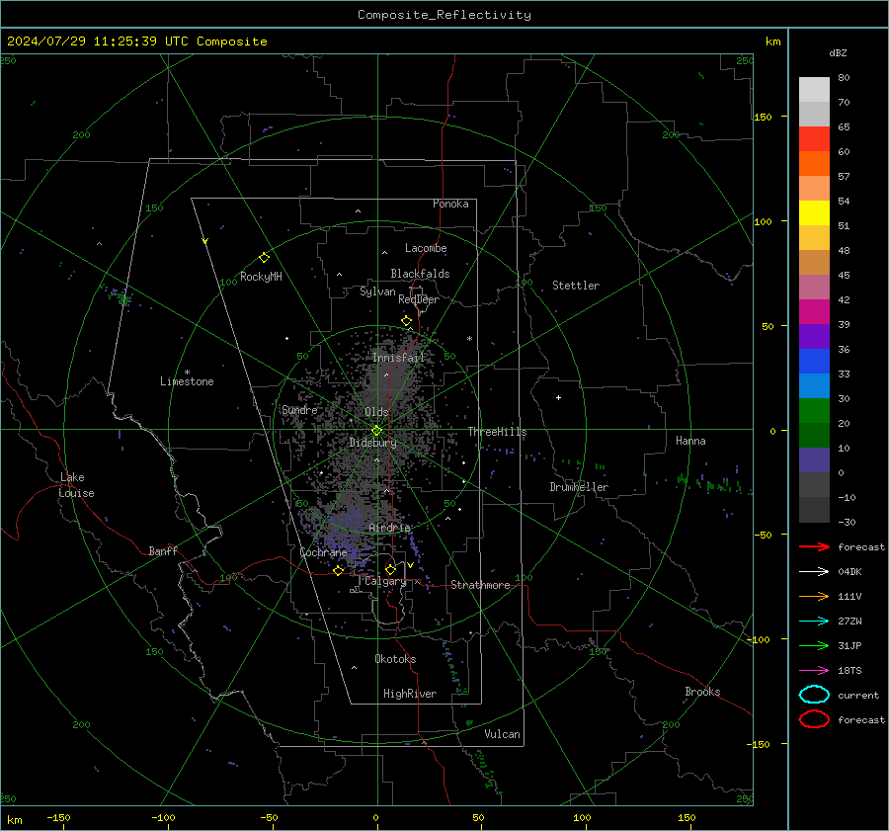
Task: Click the yellow diamond at the radar center
Action: point(377,431)
